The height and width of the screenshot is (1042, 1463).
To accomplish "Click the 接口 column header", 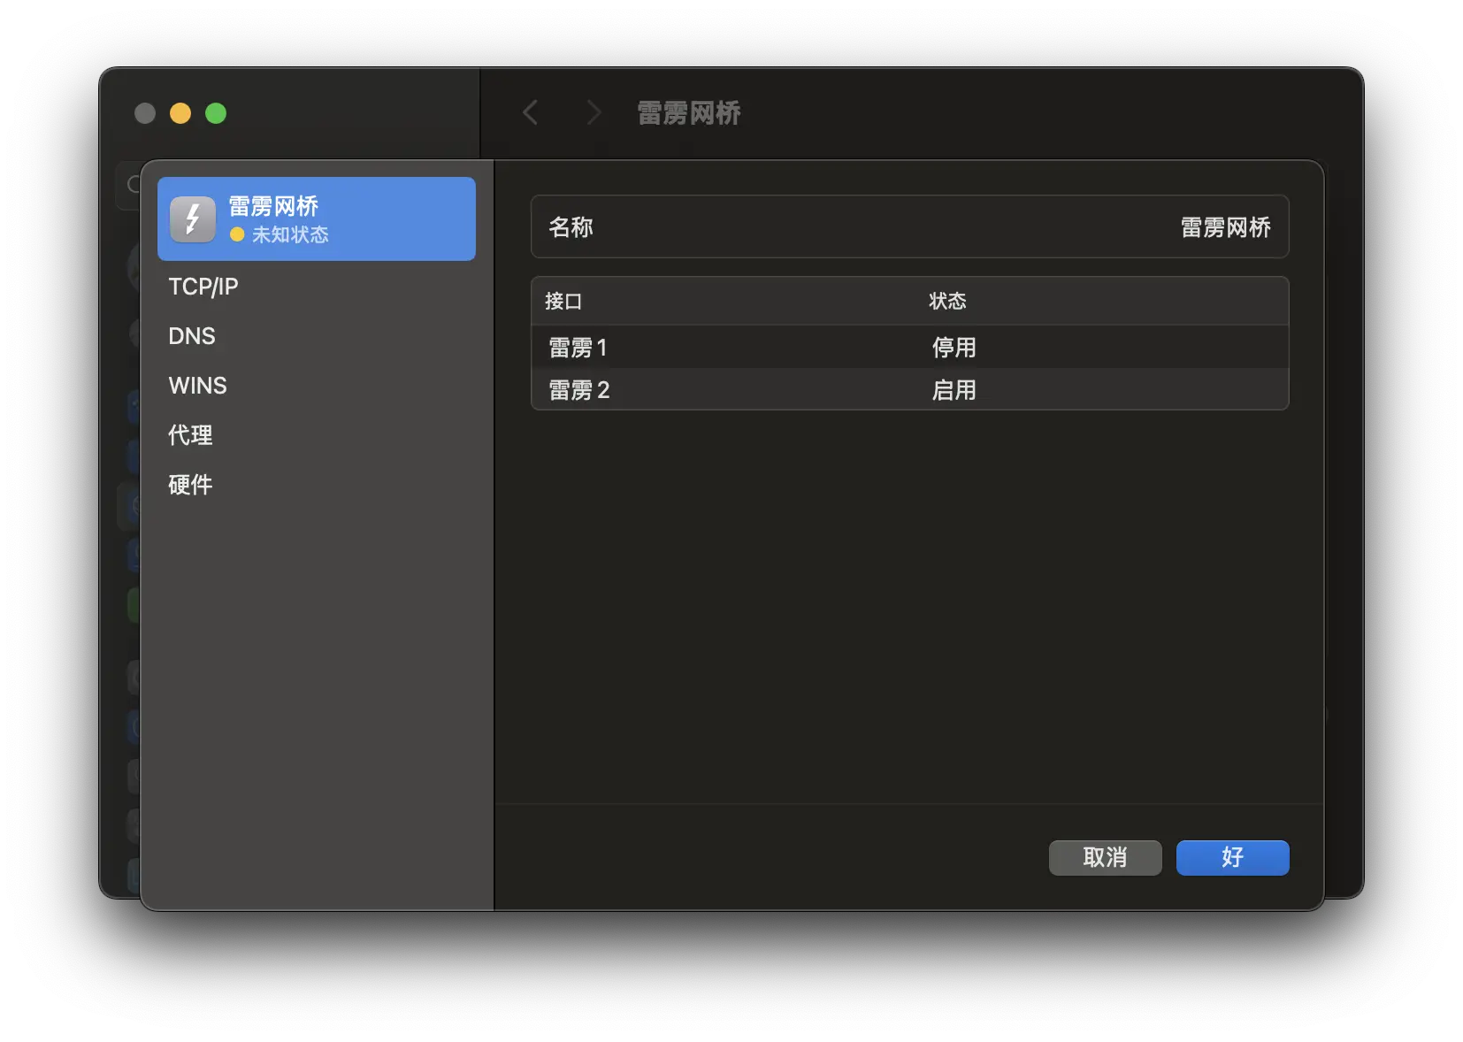I will 563,301.
